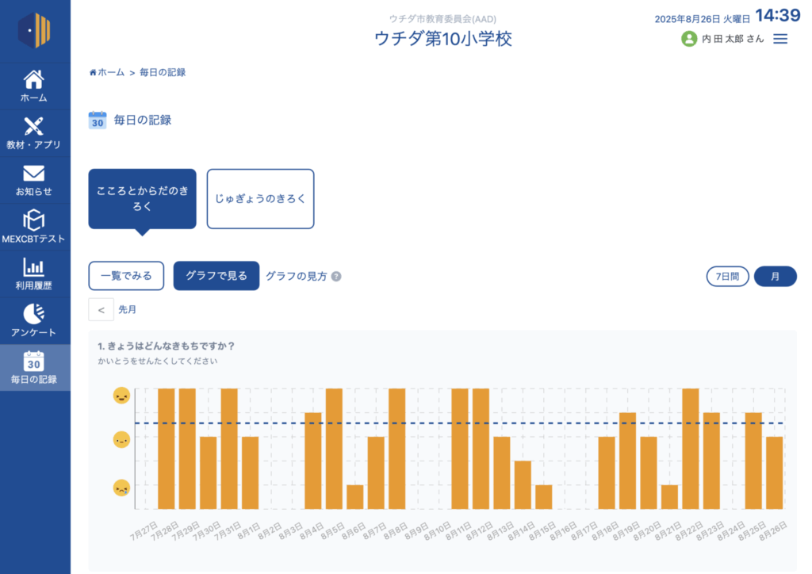
Task: Click ホーム breadcrumb link
Action: (x=107, y=72)
